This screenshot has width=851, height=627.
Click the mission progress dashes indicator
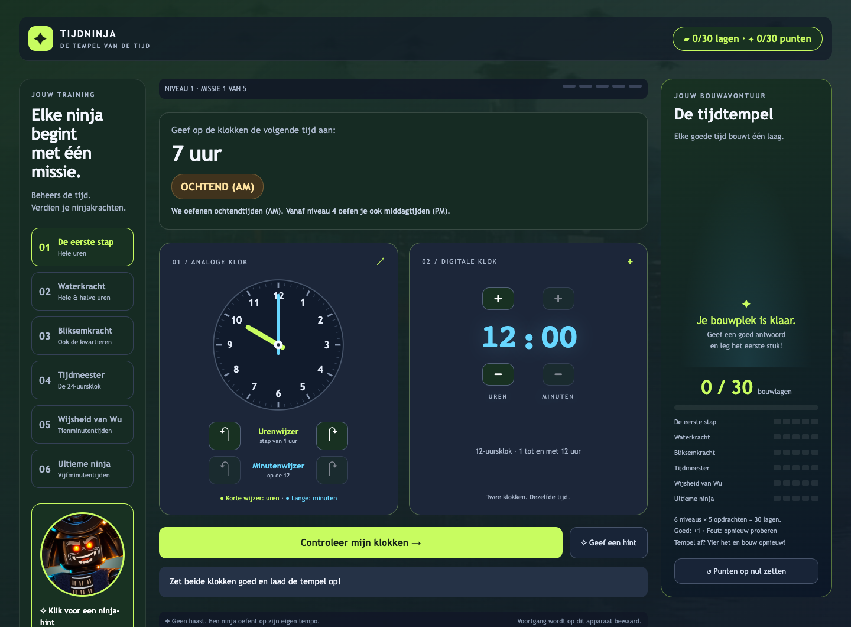[x=602, y=86]
